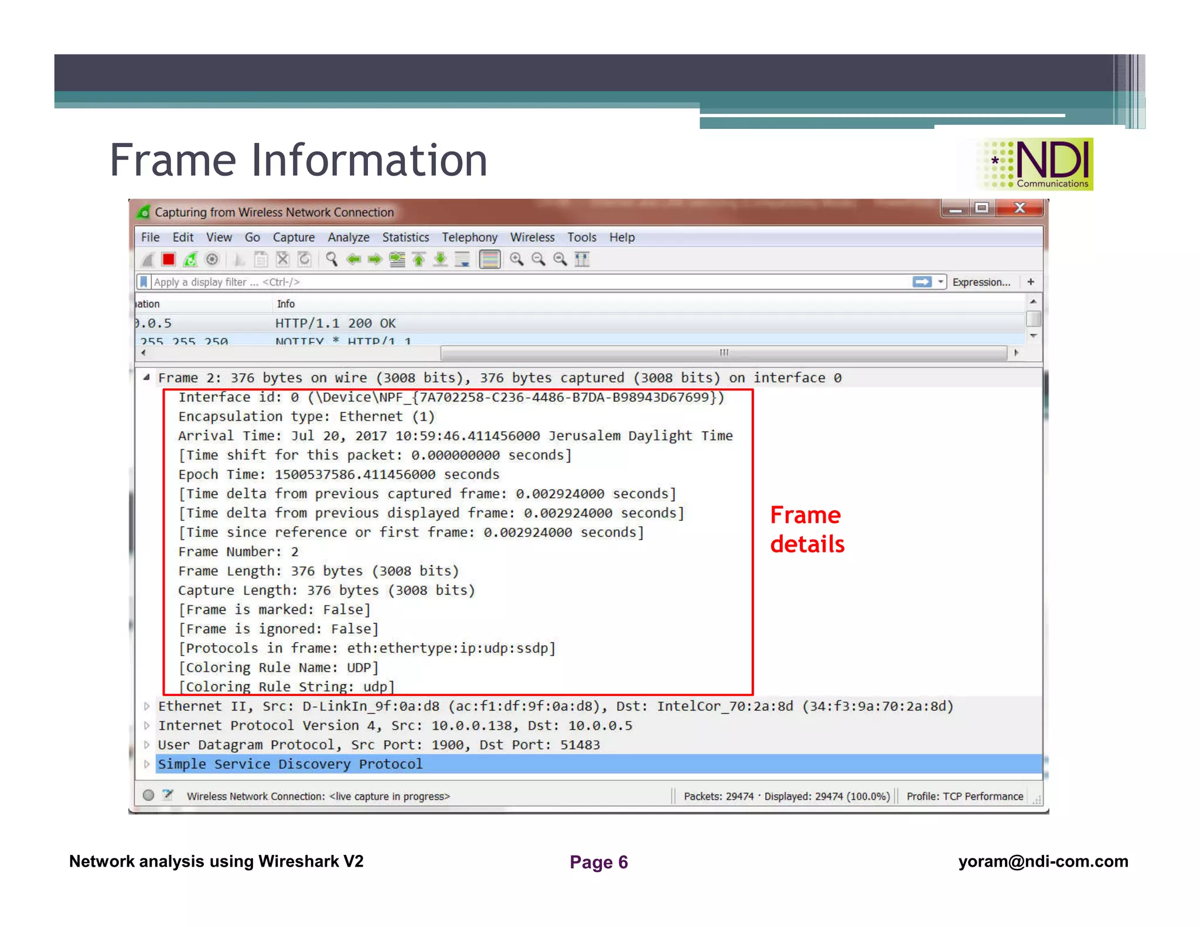1200x927 pixels.
Task: Expand the Ethernet II section
Action: click(146, 706)
